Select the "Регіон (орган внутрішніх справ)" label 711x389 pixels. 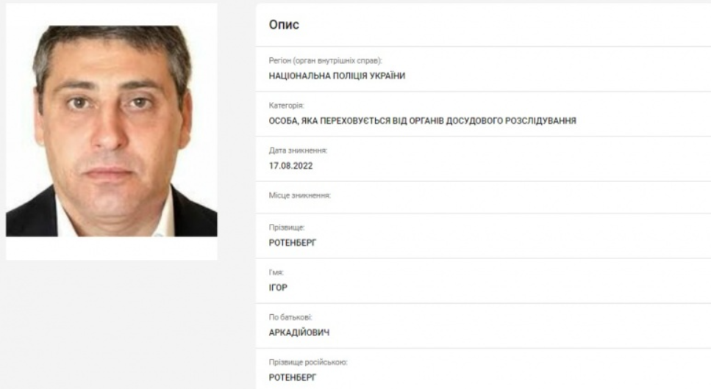(x=325, y=61)
